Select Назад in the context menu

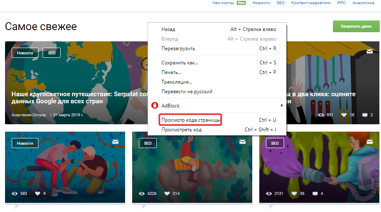tap(217, 29)
